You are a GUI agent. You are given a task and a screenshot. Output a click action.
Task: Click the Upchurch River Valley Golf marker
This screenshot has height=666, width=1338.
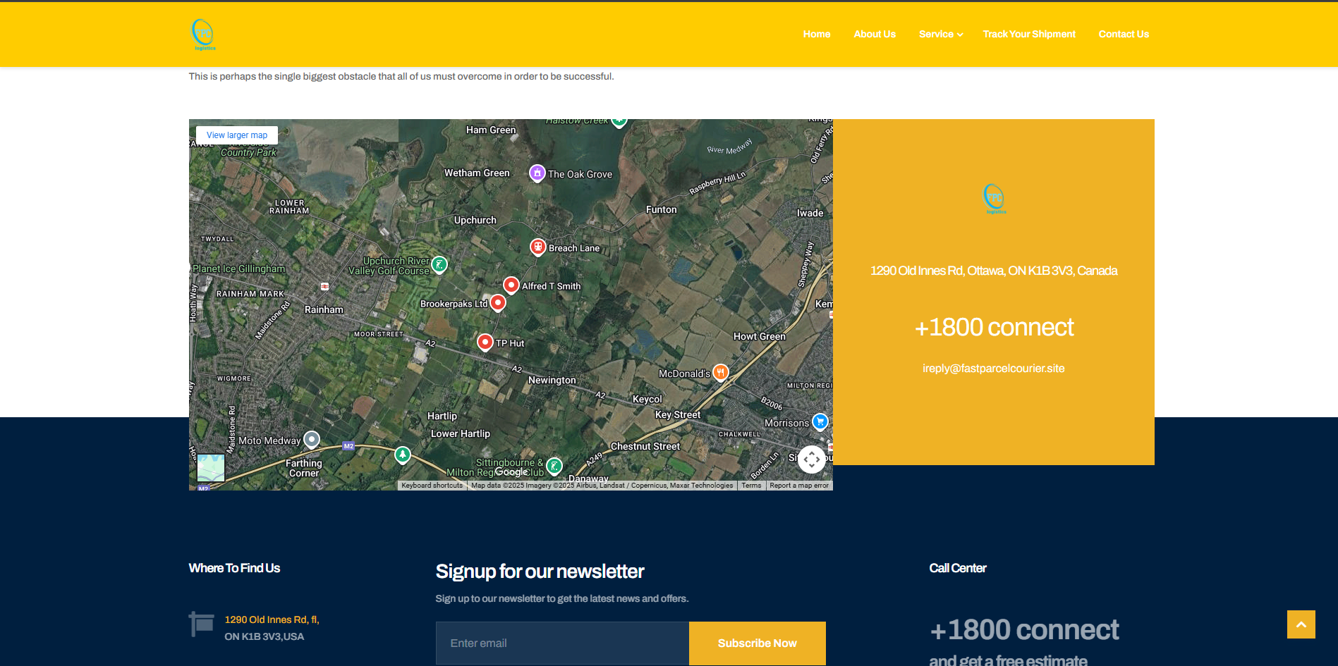click(439, 264)
